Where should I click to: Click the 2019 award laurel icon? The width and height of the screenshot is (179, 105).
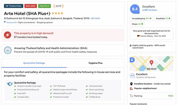point(58,6)
